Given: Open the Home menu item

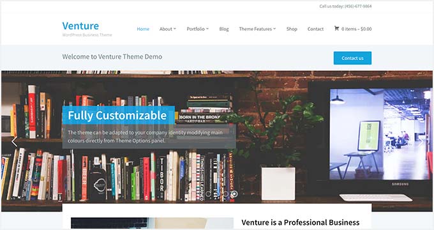Looking at the screenshot, I should pos(143,29).
